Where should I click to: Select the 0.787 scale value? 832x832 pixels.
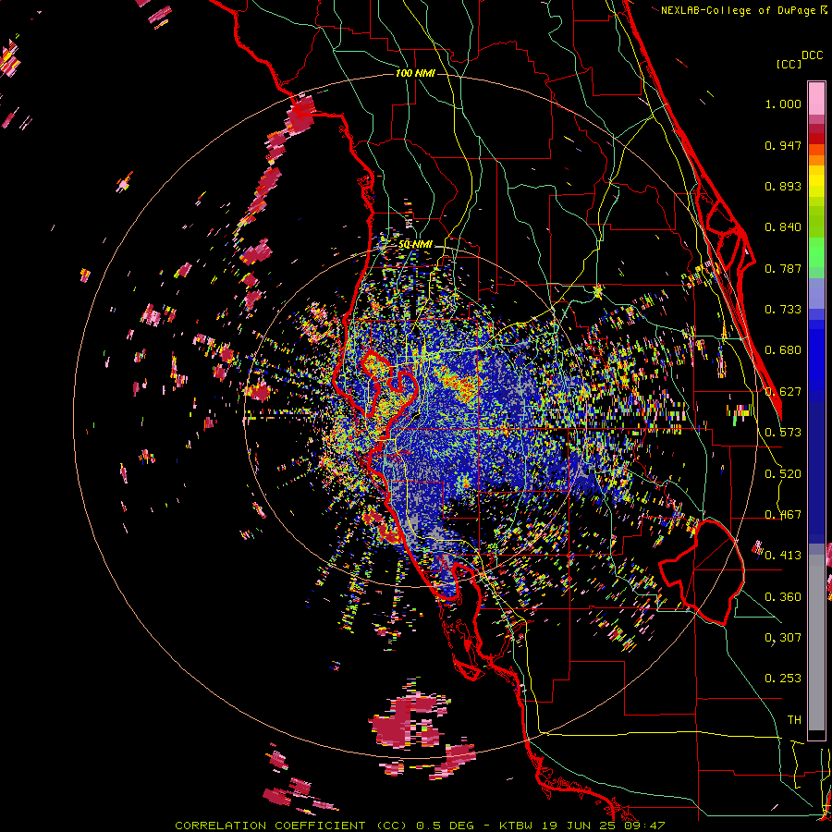[783, 268]
